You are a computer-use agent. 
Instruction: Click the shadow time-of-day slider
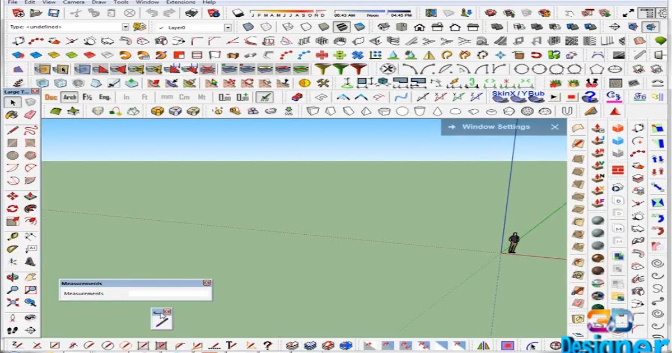click(x=372, y=12)
